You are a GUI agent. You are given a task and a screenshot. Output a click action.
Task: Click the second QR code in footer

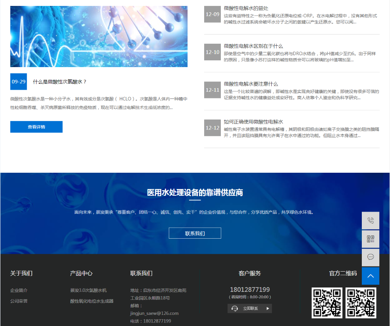[361, 303]
